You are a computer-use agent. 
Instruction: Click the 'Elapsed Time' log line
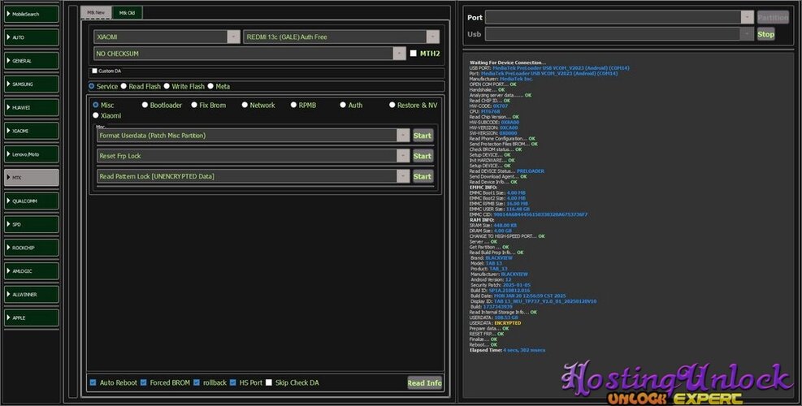pos(507,350)
